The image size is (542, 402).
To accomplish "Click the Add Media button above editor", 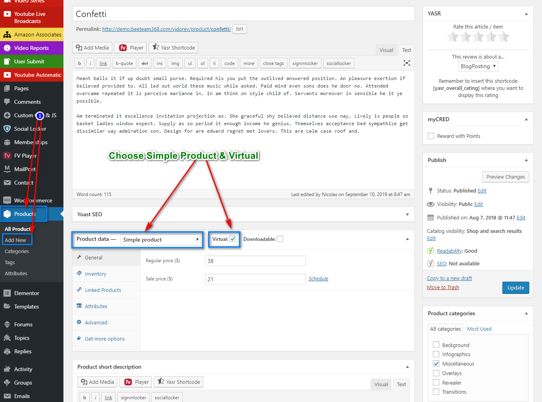I will (x=92, y=48).
